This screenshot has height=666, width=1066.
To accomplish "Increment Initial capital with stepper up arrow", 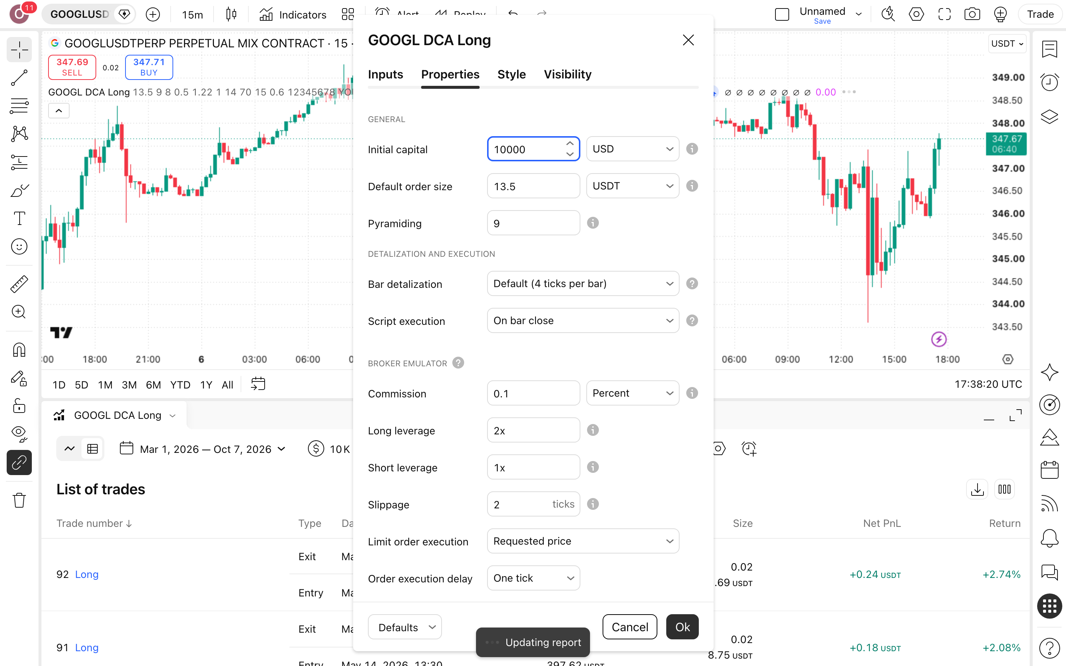I will click(570, 144).
